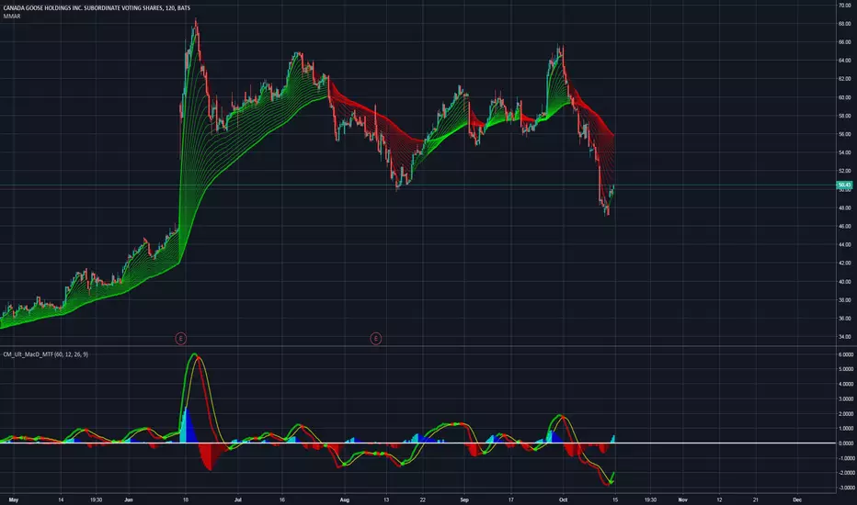The height and width of the screenshot is (505, 857).
Task: Click the MMAR indicator label
Action: click(x=11, y=17)
